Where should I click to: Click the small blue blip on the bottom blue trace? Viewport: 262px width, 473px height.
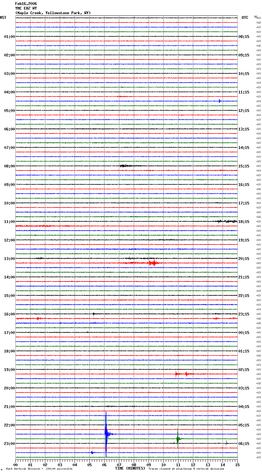point(92,453)
